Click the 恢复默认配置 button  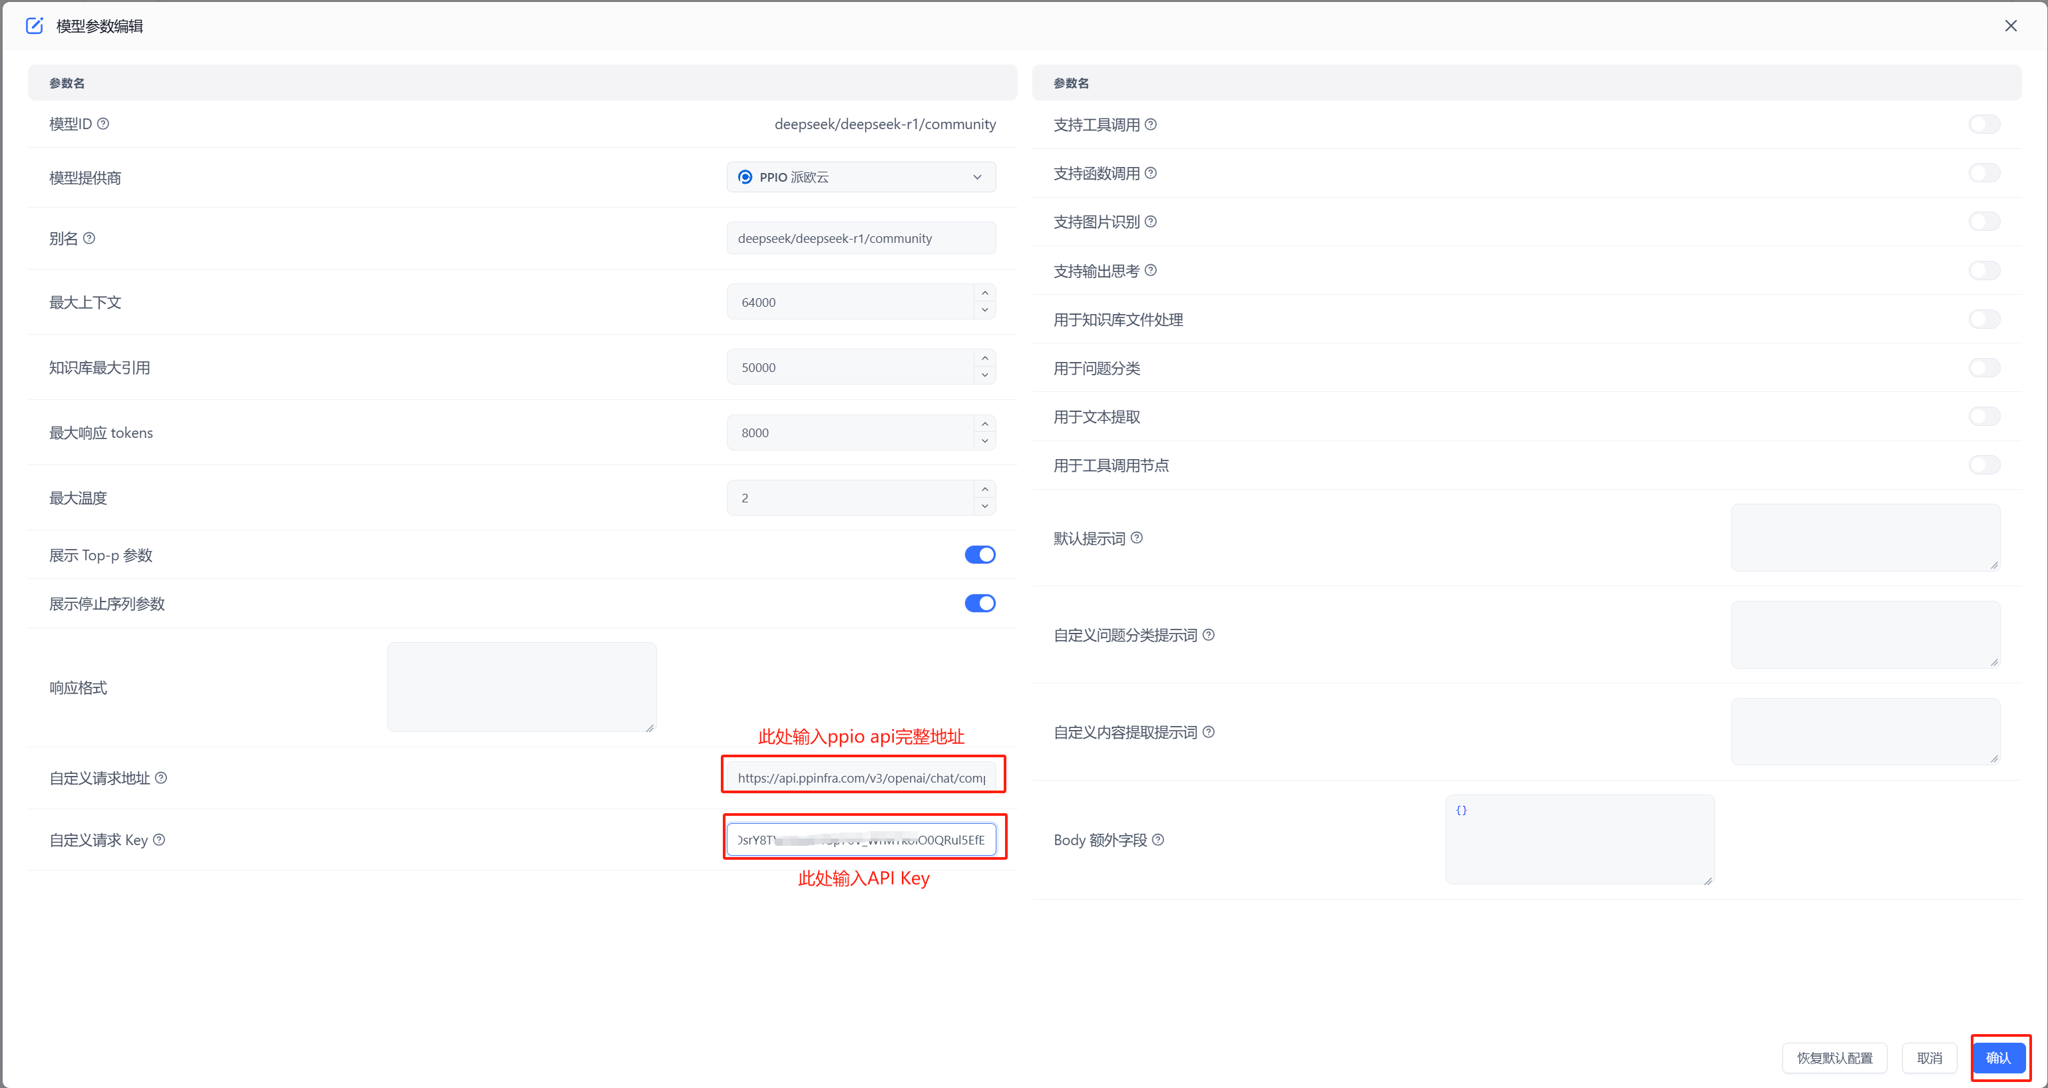1835,1058
